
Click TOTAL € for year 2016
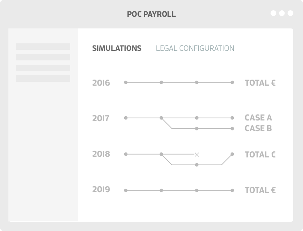[260, 83]
